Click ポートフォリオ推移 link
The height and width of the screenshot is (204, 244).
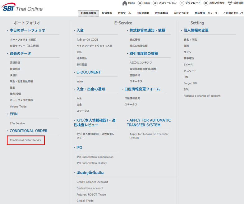pyautogui.click(x=21, y=100)
